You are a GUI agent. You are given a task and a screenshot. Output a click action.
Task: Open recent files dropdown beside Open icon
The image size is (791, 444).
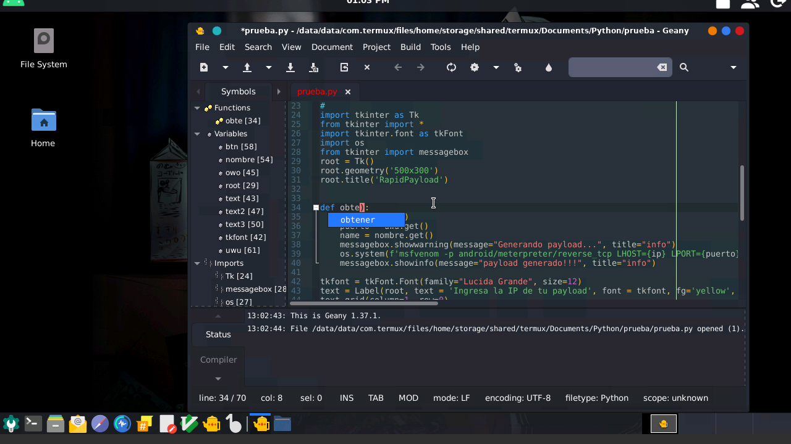click(x=269, y=67)
